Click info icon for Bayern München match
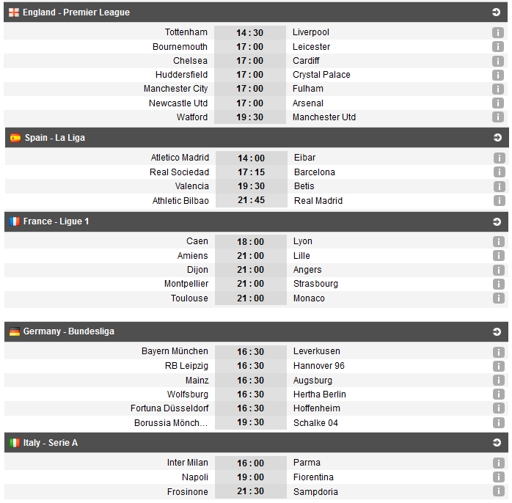The height and width of the screenshot is (503, 512). pyautogui.click(x=499, y=352)
